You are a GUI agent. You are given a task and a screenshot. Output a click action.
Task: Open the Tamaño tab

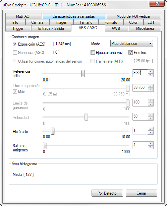pos(86,22)
